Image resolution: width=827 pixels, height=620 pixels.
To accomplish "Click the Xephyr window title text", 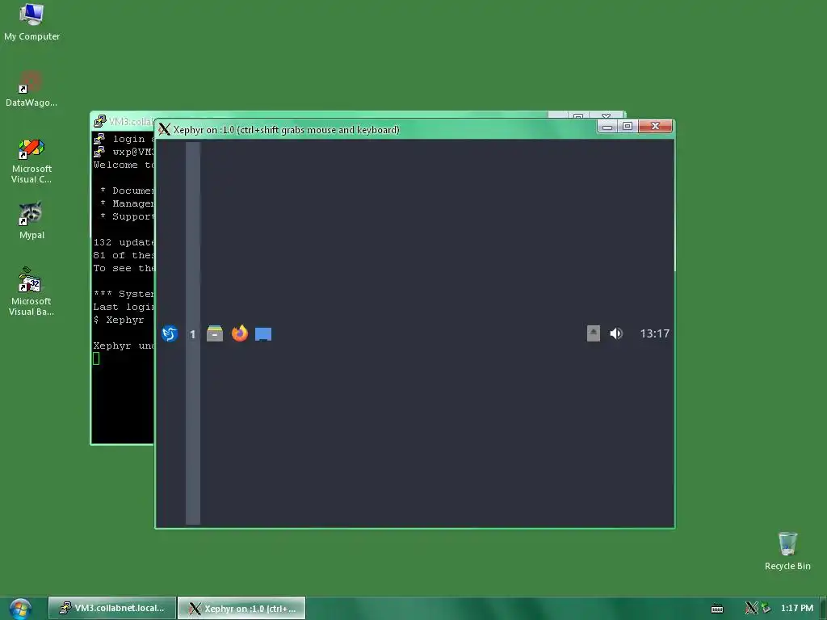I will pyautogui.click(x=287, y=130).
